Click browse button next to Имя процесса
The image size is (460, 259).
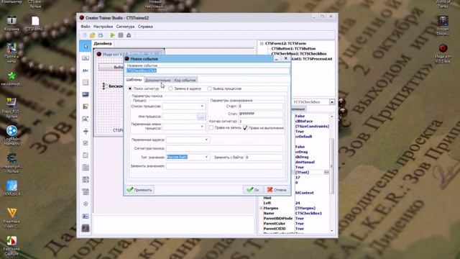click(201, 117)
